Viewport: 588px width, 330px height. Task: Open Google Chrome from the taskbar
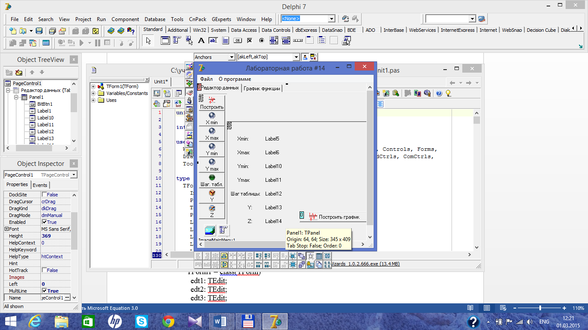168,321
